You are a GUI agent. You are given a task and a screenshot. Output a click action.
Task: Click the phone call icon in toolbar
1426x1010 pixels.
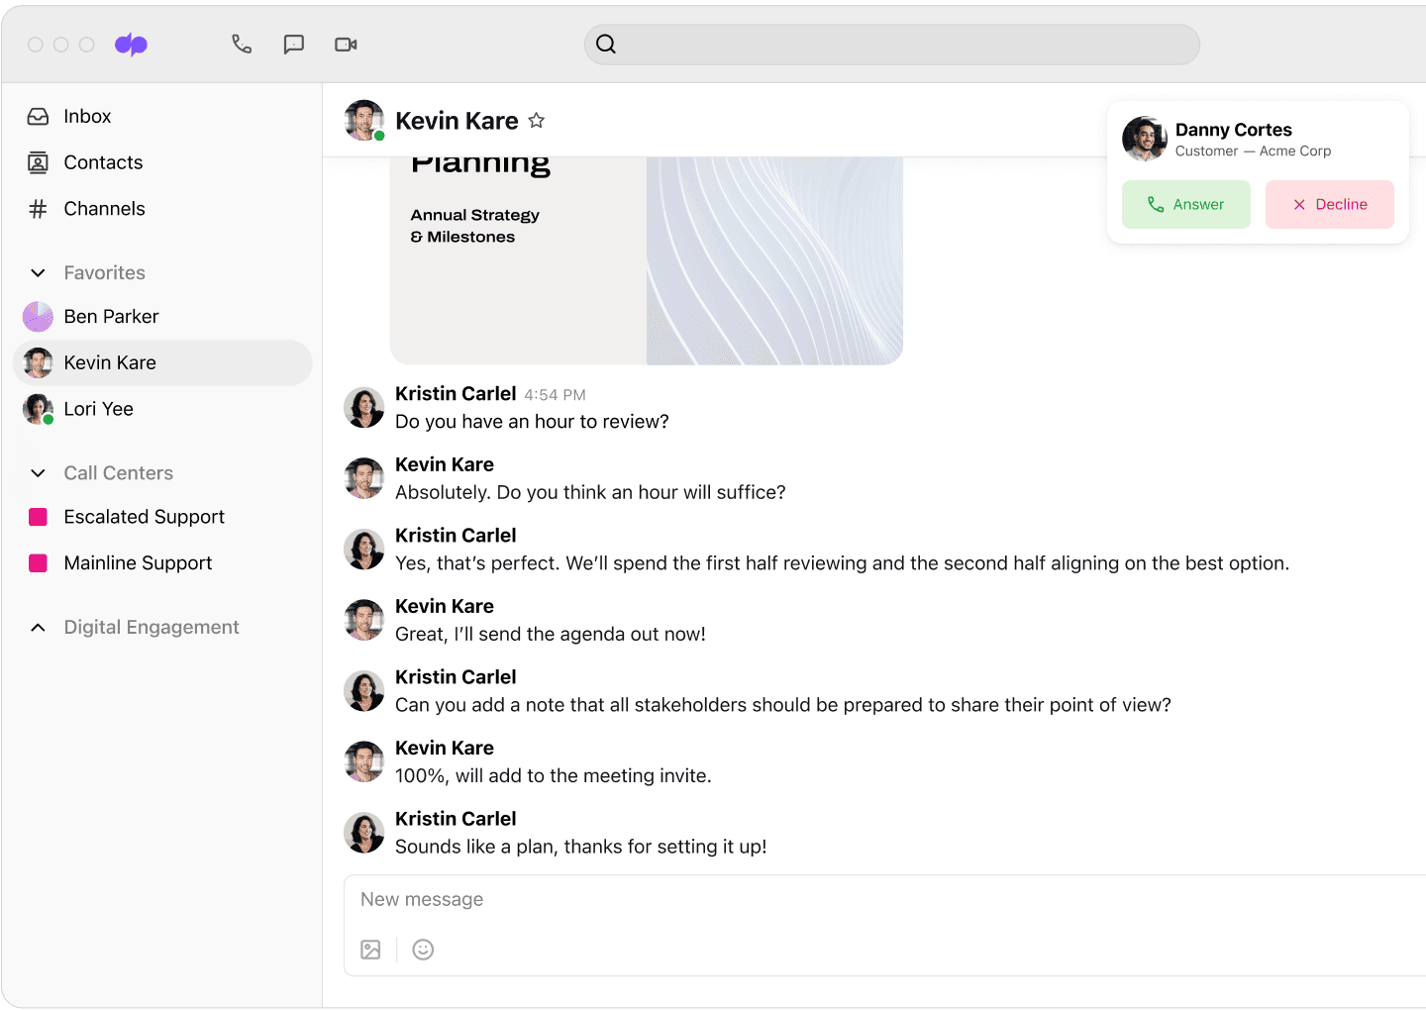click(x=242, y=45)
